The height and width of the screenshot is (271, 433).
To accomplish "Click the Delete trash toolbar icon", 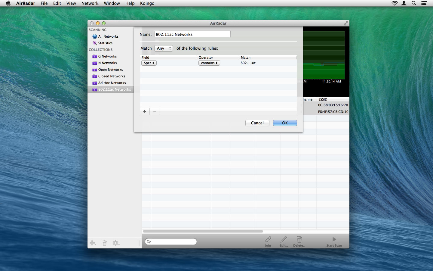I will coord(299,239).
